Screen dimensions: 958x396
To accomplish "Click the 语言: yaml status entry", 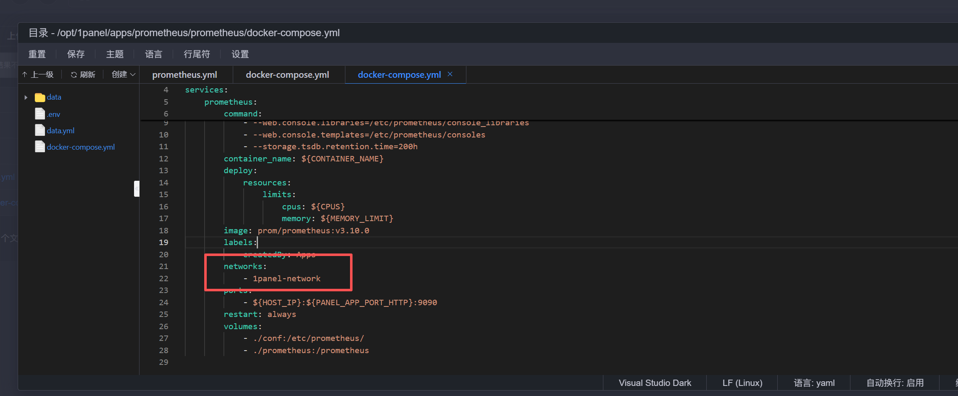I will point(814,383).
